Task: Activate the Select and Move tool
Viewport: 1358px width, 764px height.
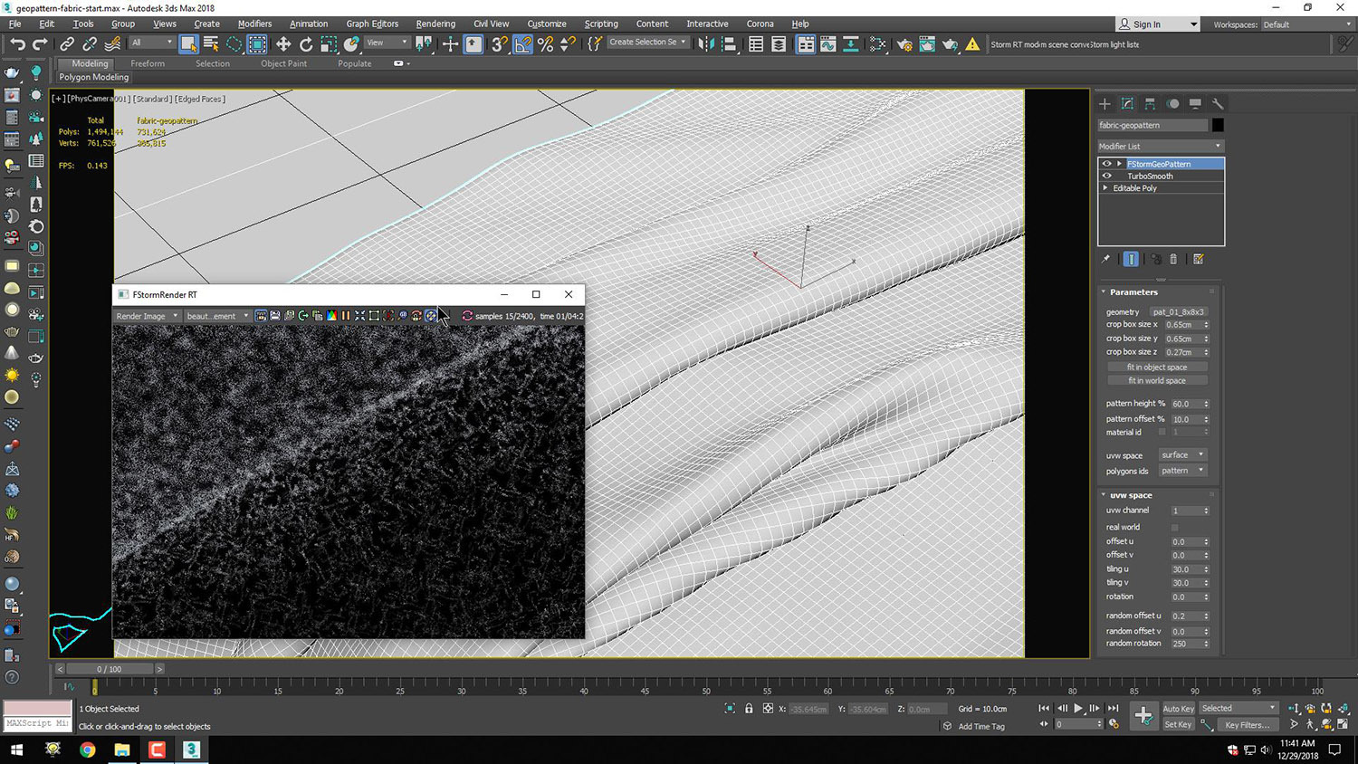Action: point(283,43)
